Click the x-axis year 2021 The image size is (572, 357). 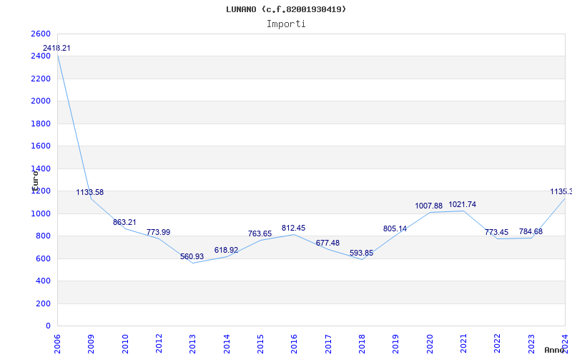463,343
